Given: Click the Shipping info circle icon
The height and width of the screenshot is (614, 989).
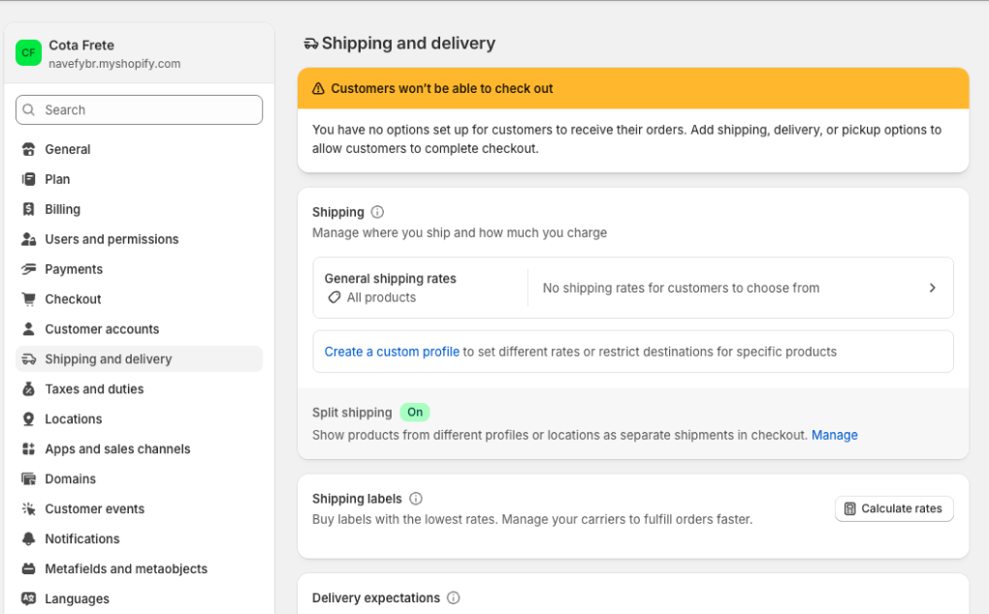Looking at the screenshot, I should coord(378,212).
